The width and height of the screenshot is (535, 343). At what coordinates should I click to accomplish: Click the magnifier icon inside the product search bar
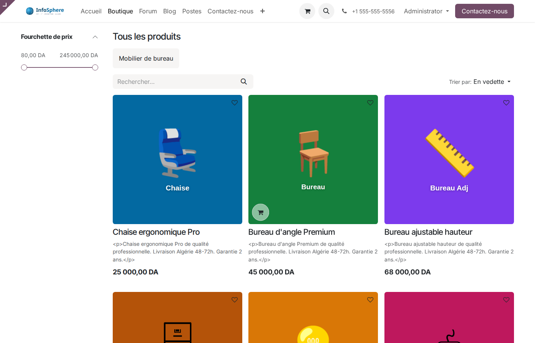click(244, 81)
